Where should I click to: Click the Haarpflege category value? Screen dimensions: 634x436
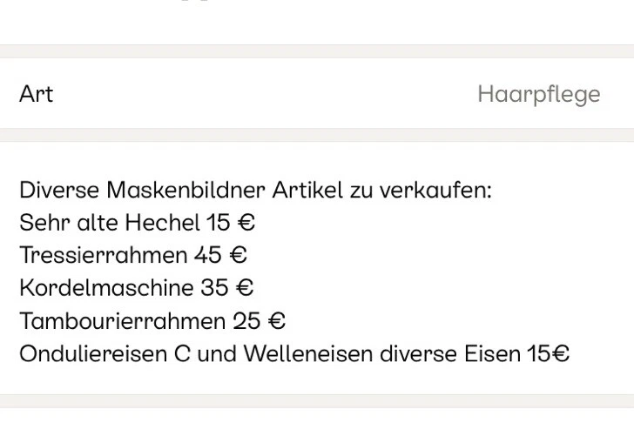pos(538,94)
